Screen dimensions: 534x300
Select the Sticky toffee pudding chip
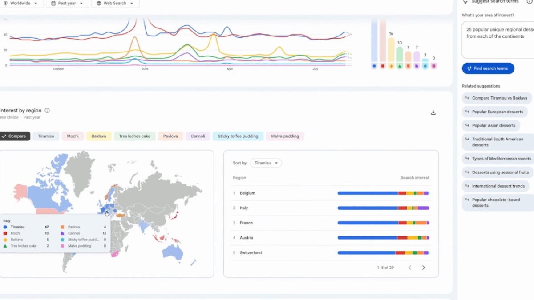coord(238,136)
